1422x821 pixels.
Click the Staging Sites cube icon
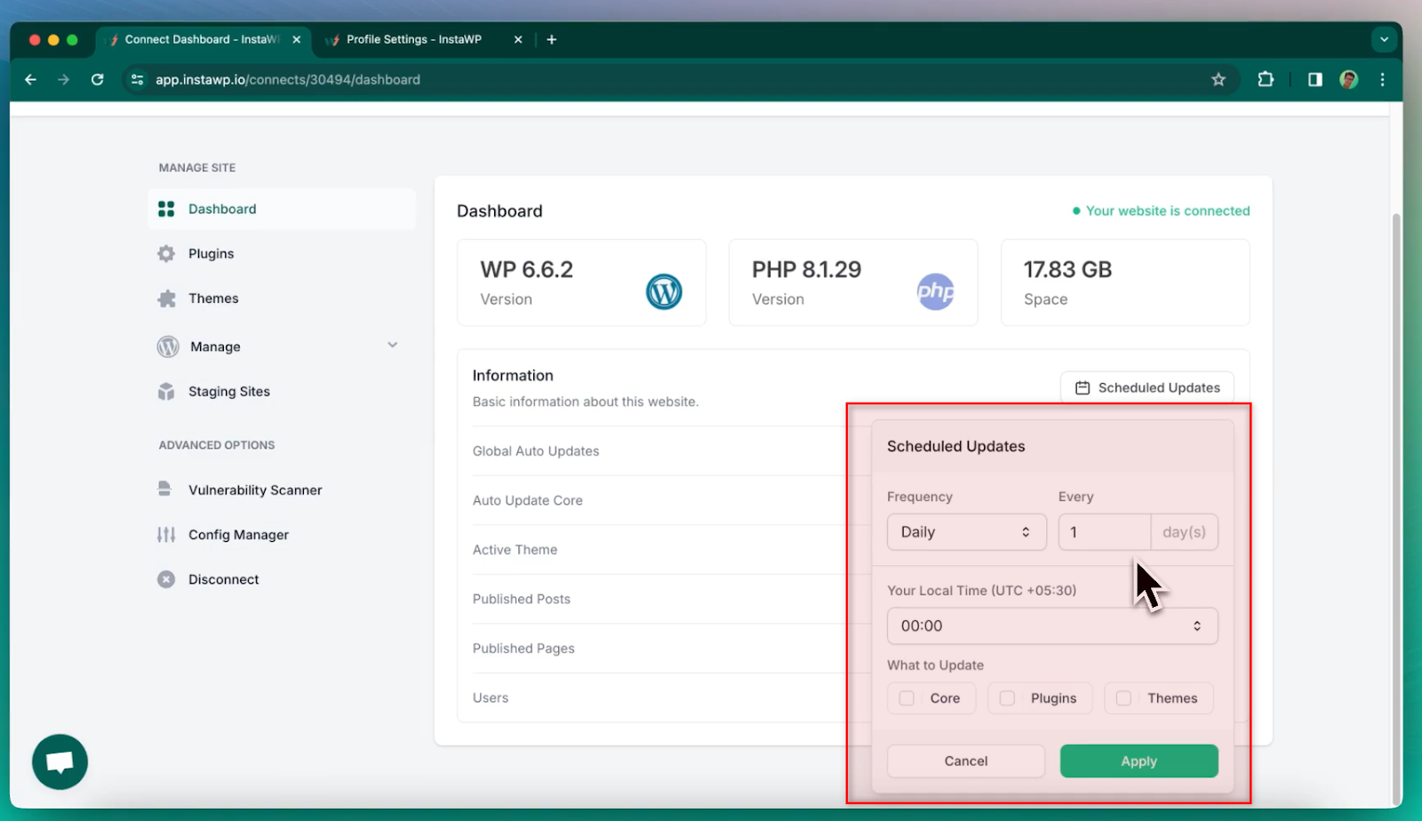(166, 392)
